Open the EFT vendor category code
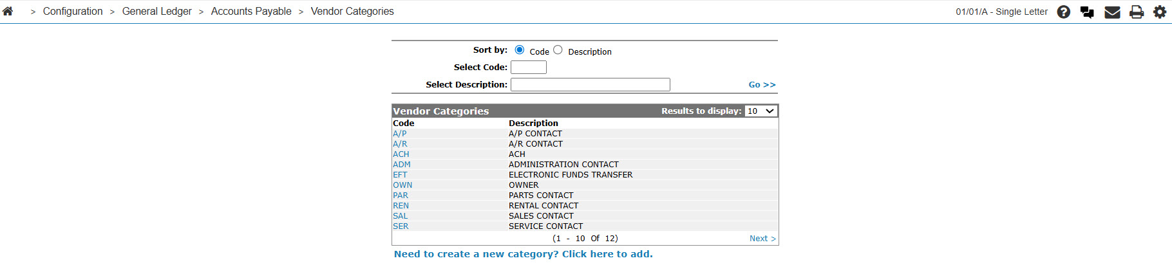The width and height of the screenshot is (1172, 274). tap(400, 175)
